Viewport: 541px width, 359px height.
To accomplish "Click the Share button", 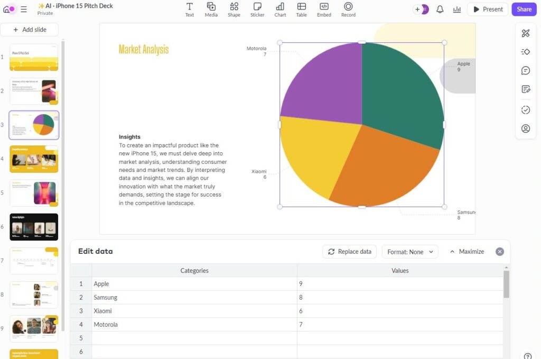I will coord(524,10).
